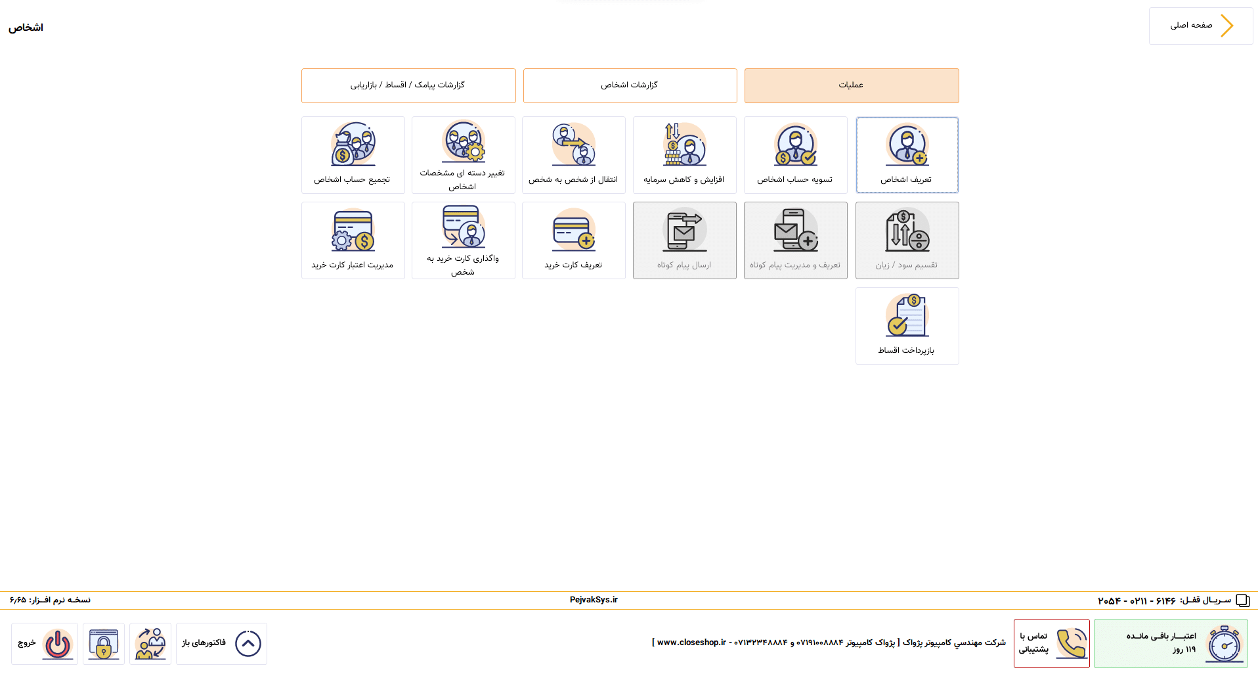Open انتقال از شخص به شخص tile
The height and width of the screenshot is (676, 1258).
pos(573,155)
